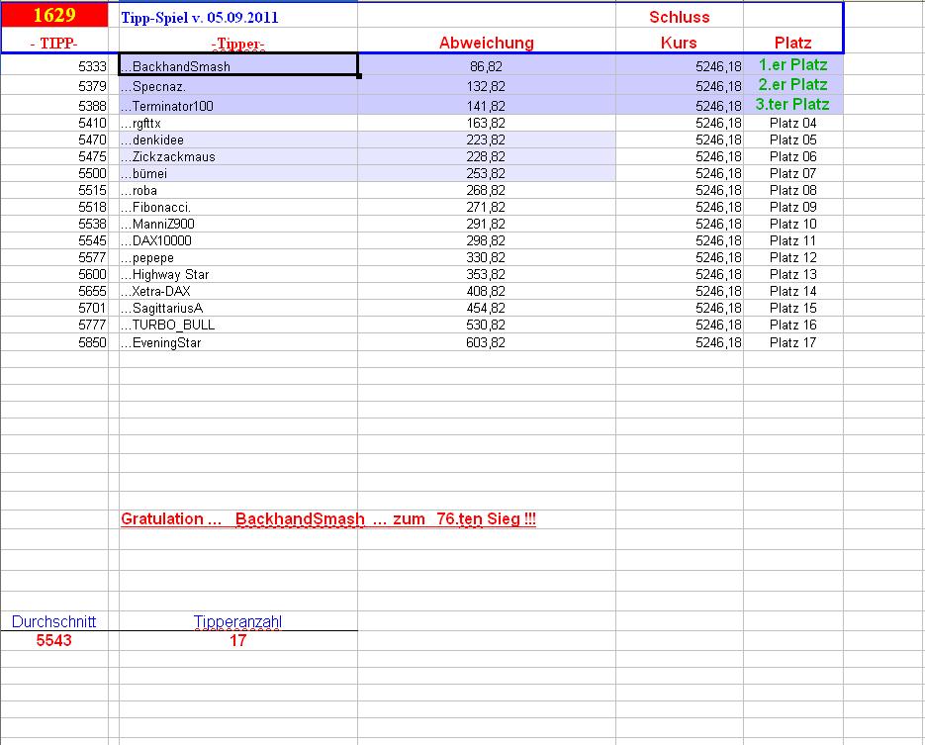Select the average value 5543
Viewport: 925px width, 745px height.
tap(53, 639)
